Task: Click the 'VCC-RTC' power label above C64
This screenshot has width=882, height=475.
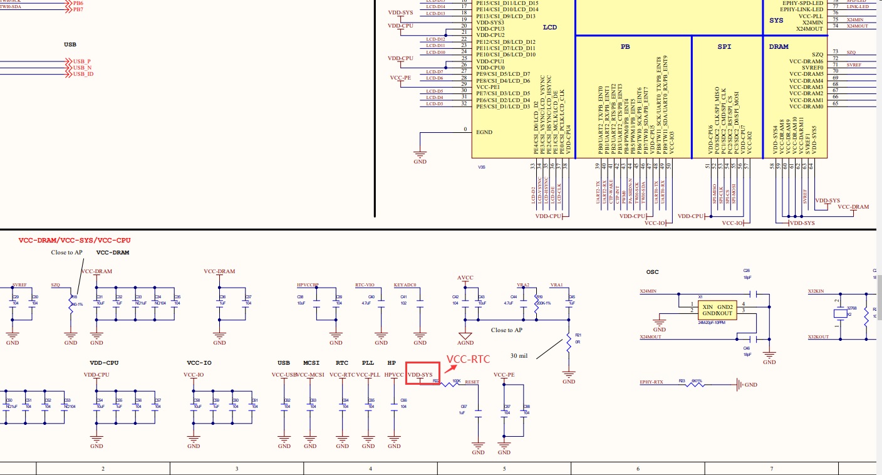Action: pos(342,375)
